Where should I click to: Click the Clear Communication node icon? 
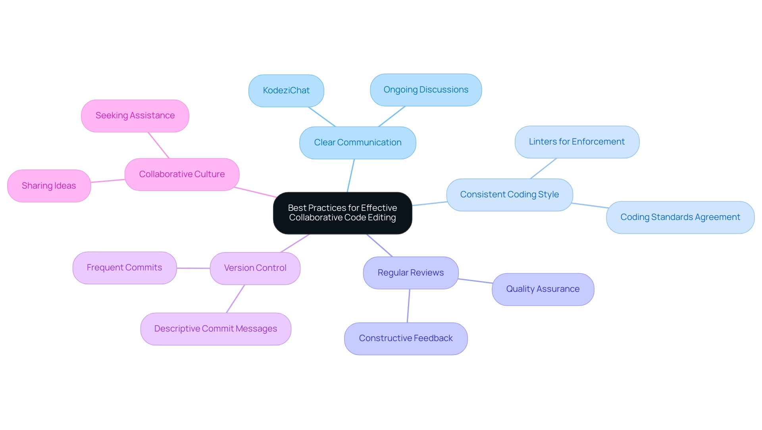(x=358, y=141)
